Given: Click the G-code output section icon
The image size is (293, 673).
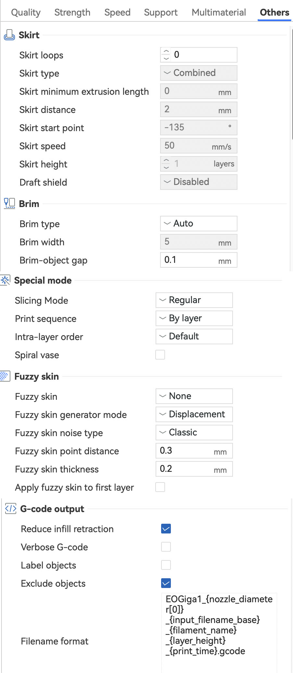Looking at the screenshot, I should point(11,509).
